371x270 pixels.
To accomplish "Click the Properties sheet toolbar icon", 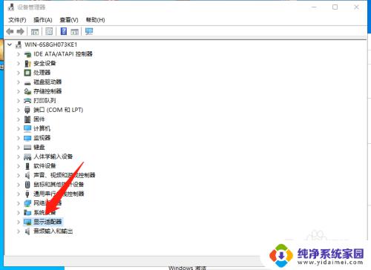I will tap(49, 31).
